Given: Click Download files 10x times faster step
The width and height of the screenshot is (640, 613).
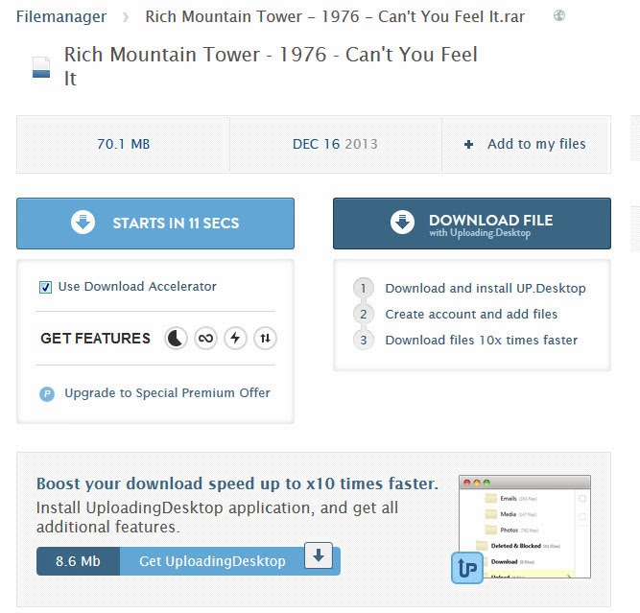Looking at the screenshot, I should [x=482, y=340].
